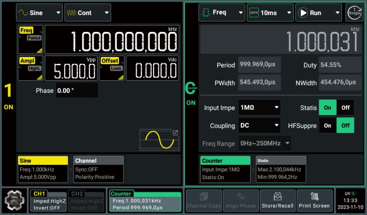Turn Statis off
The image size is (367, 215).
click(x=345, y=108)
